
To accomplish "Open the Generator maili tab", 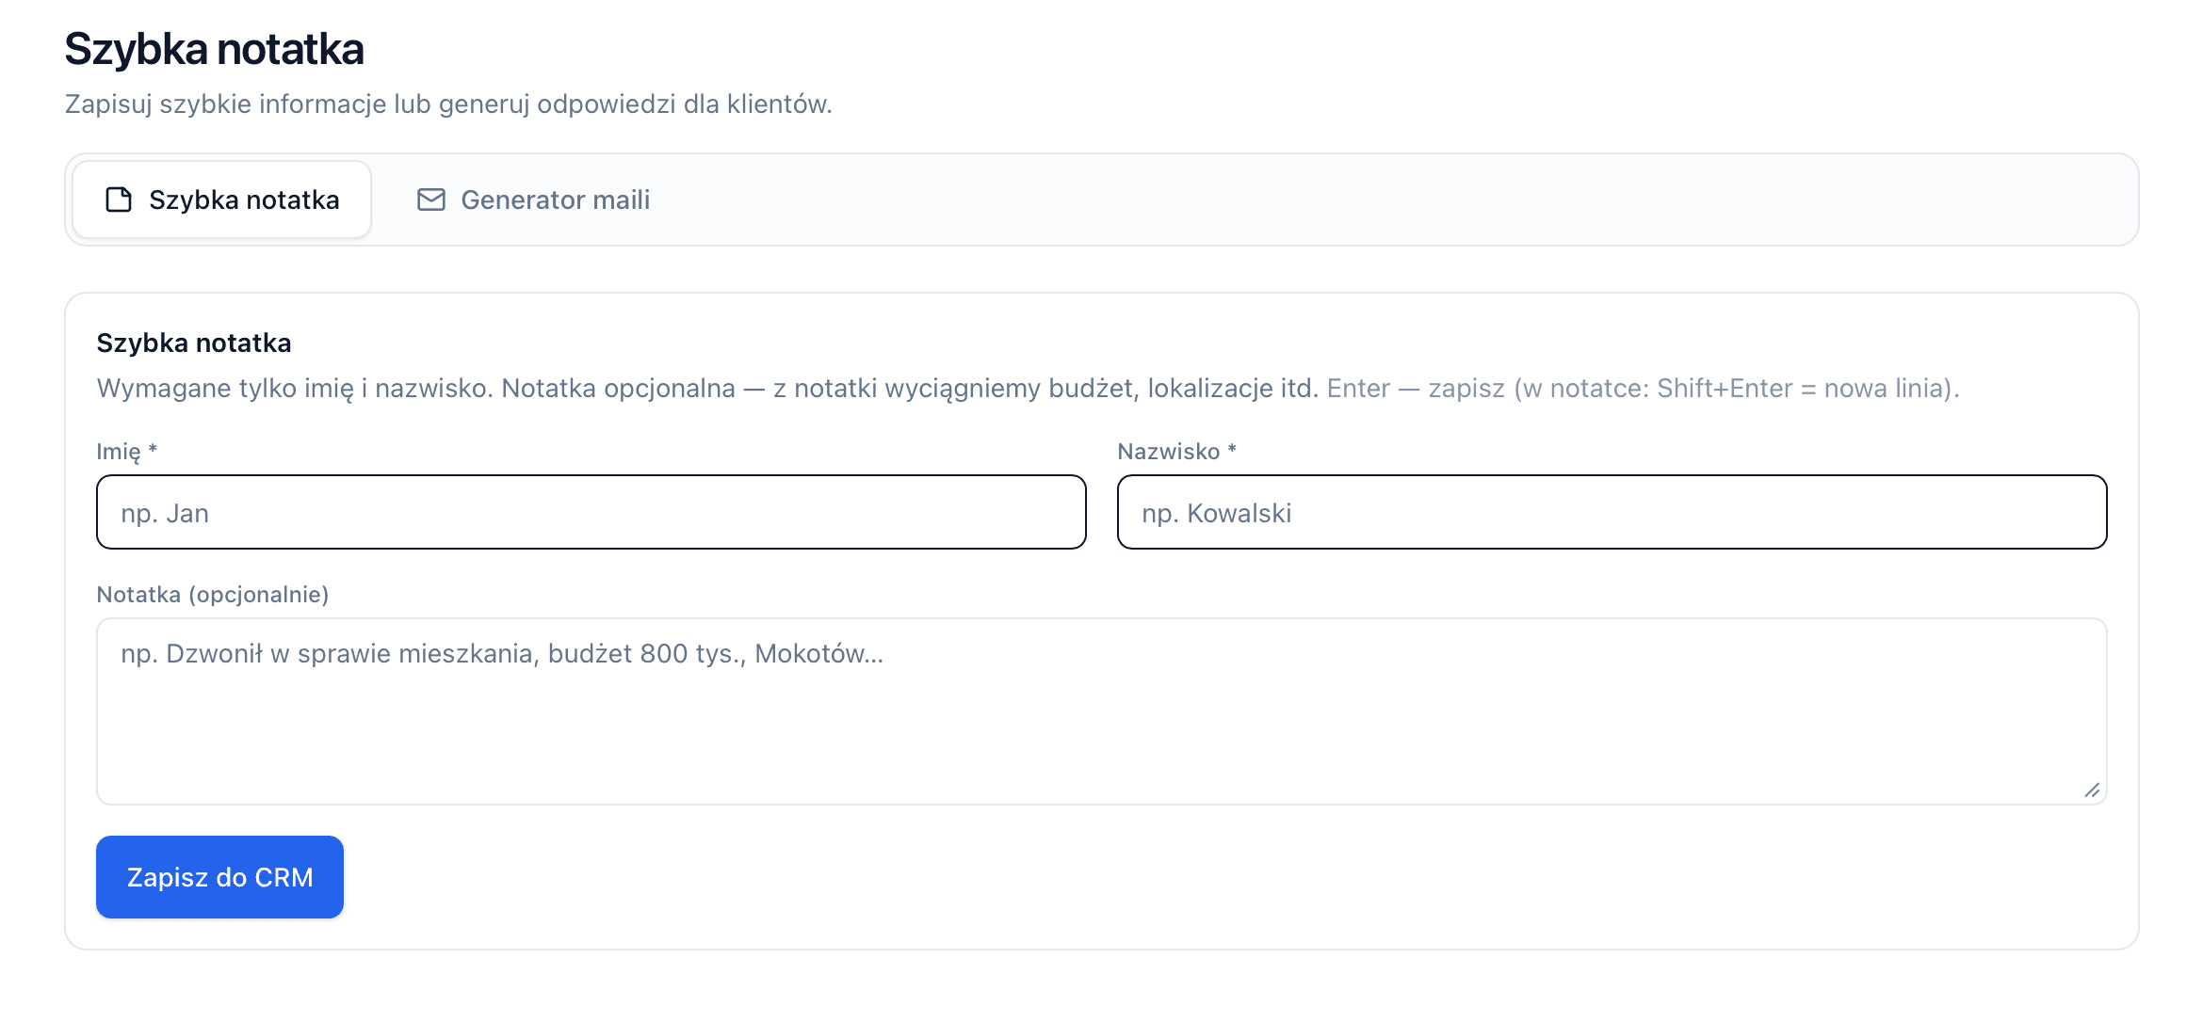I will (534, 200).
